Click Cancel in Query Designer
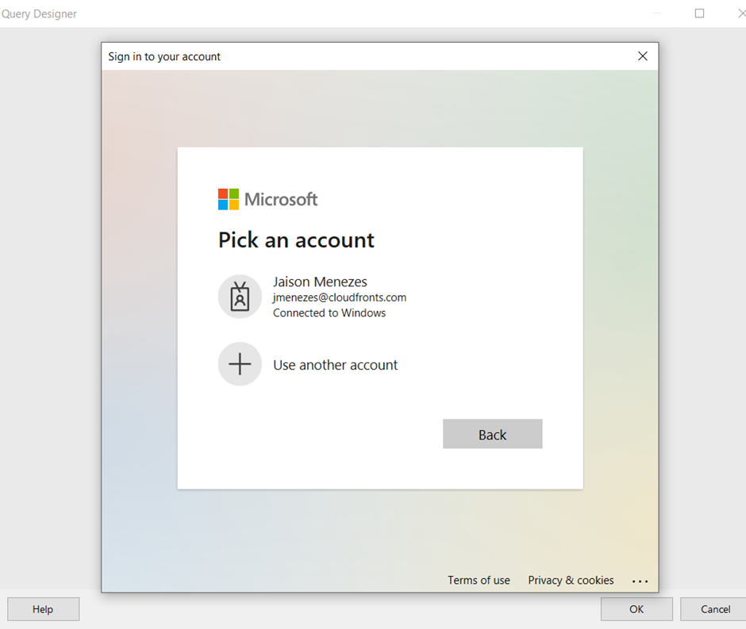This screenshot has height=629, width=746. pos(715,609)
